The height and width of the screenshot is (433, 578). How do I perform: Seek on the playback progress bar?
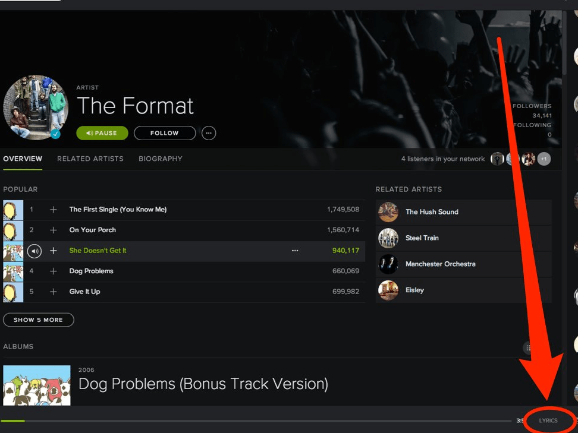pos(256,421)
